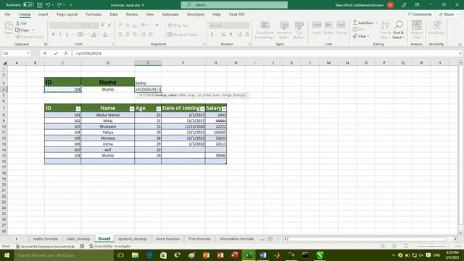Click the zoom slider in status bar
Image resolution: width=464 pixels, height=261 pixels.
(431, 246)
